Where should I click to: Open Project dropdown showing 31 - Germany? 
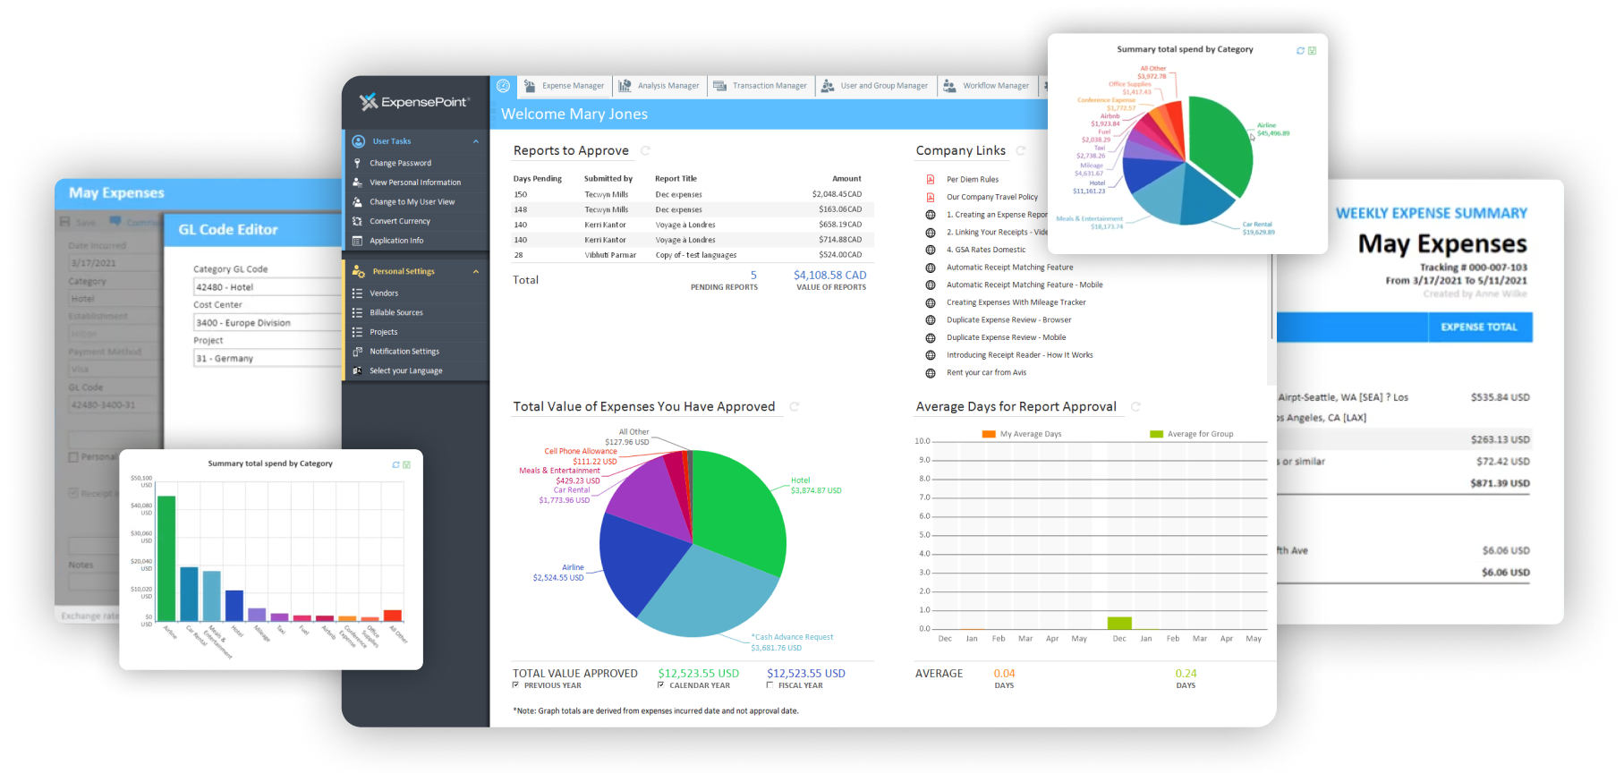[x=268, y=358]
